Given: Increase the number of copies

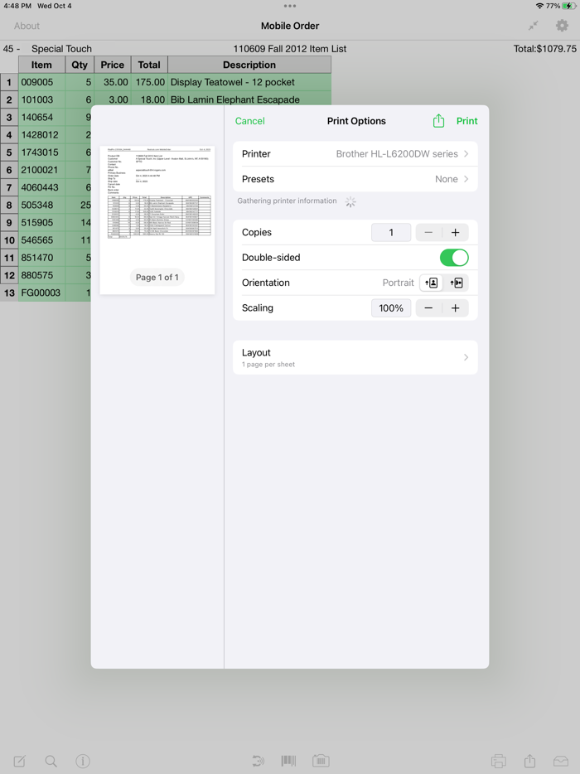Looking at the screenshot, I should coord(455,233).
